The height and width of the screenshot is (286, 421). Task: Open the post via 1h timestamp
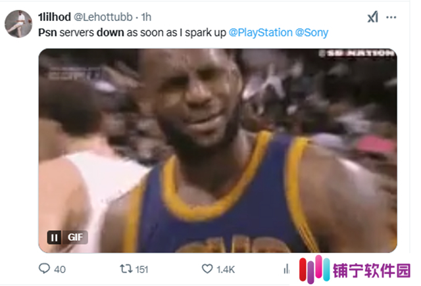tap(146, 17)
